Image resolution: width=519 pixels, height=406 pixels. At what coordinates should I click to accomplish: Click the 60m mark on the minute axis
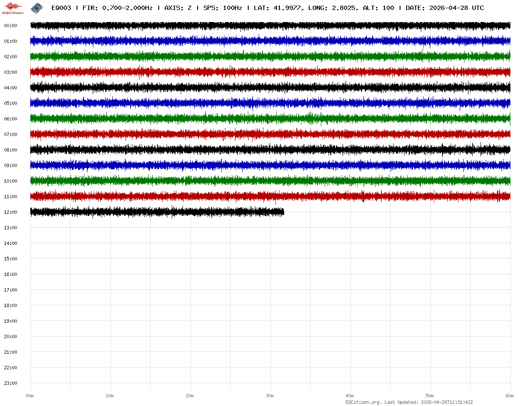click(x=510, y=396)
